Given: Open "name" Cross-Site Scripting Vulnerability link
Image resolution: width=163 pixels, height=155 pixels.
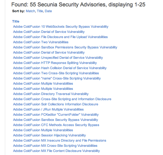Looking at the screenshot, I should [57, 79].
